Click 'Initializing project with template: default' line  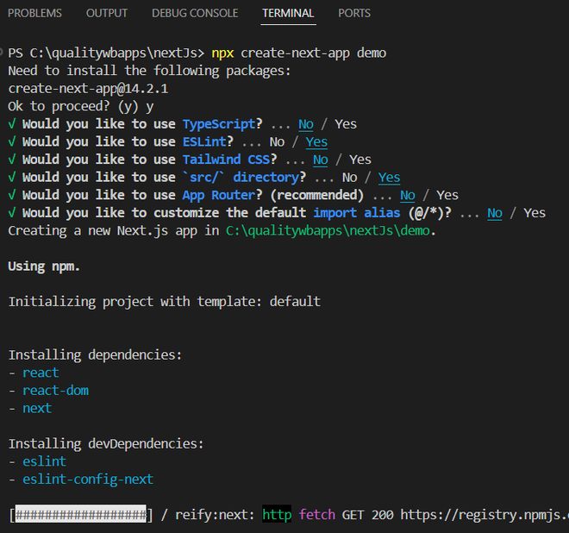tap(165, 302)
